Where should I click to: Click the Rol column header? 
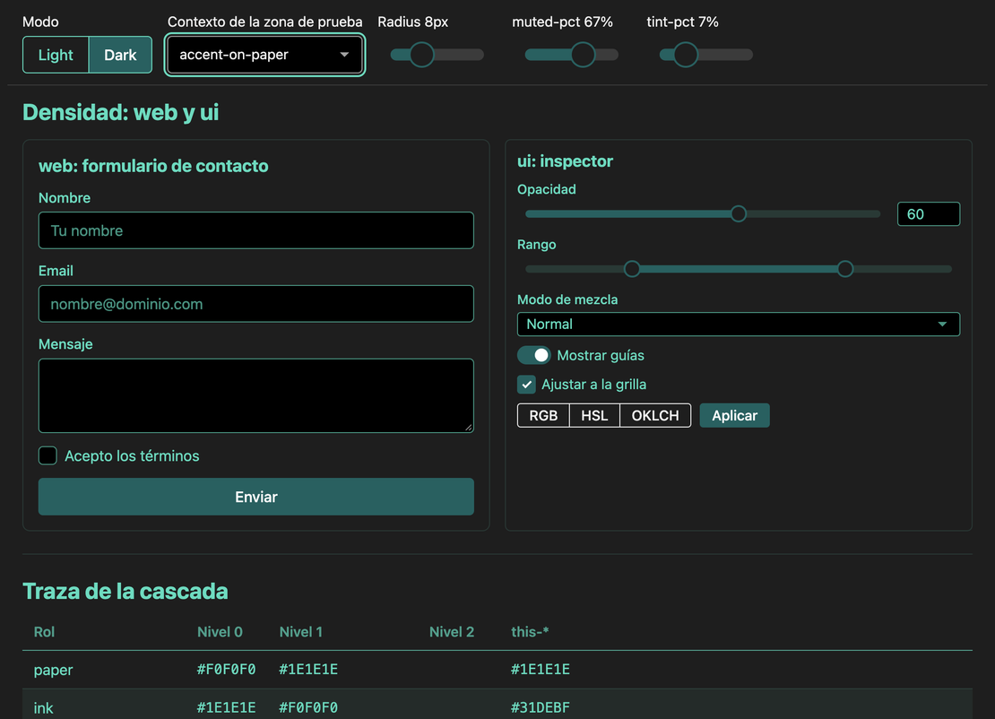(45, 632)
